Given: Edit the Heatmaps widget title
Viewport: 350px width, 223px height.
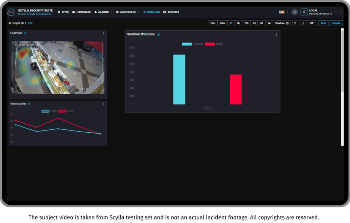Looking at the screenshot, I should click(25, 33).
